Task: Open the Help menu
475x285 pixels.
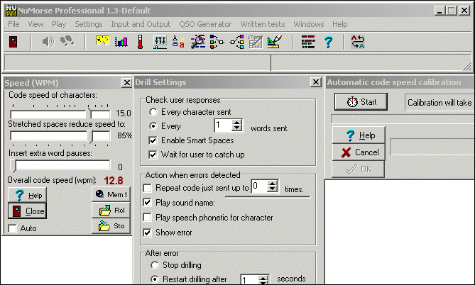Action: click(339, 24)
